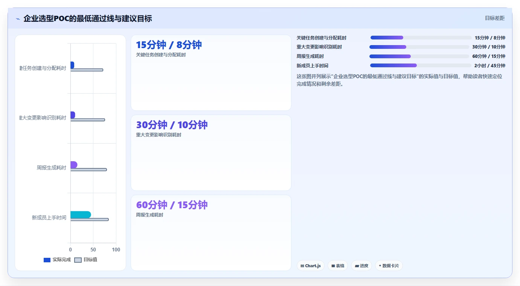Viewport: 520px width, 286px height.
Task: Click the Chart.js tag chip
Action: tap(311, 266)
